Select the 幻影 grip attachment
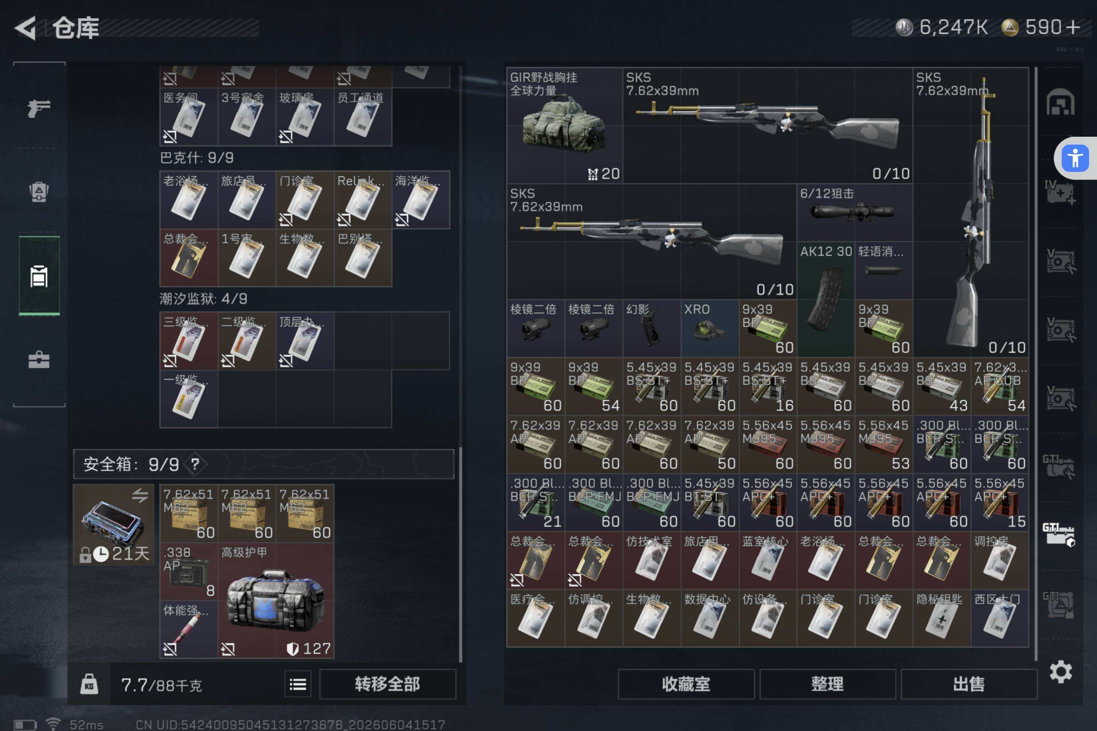 click(652, 328)
